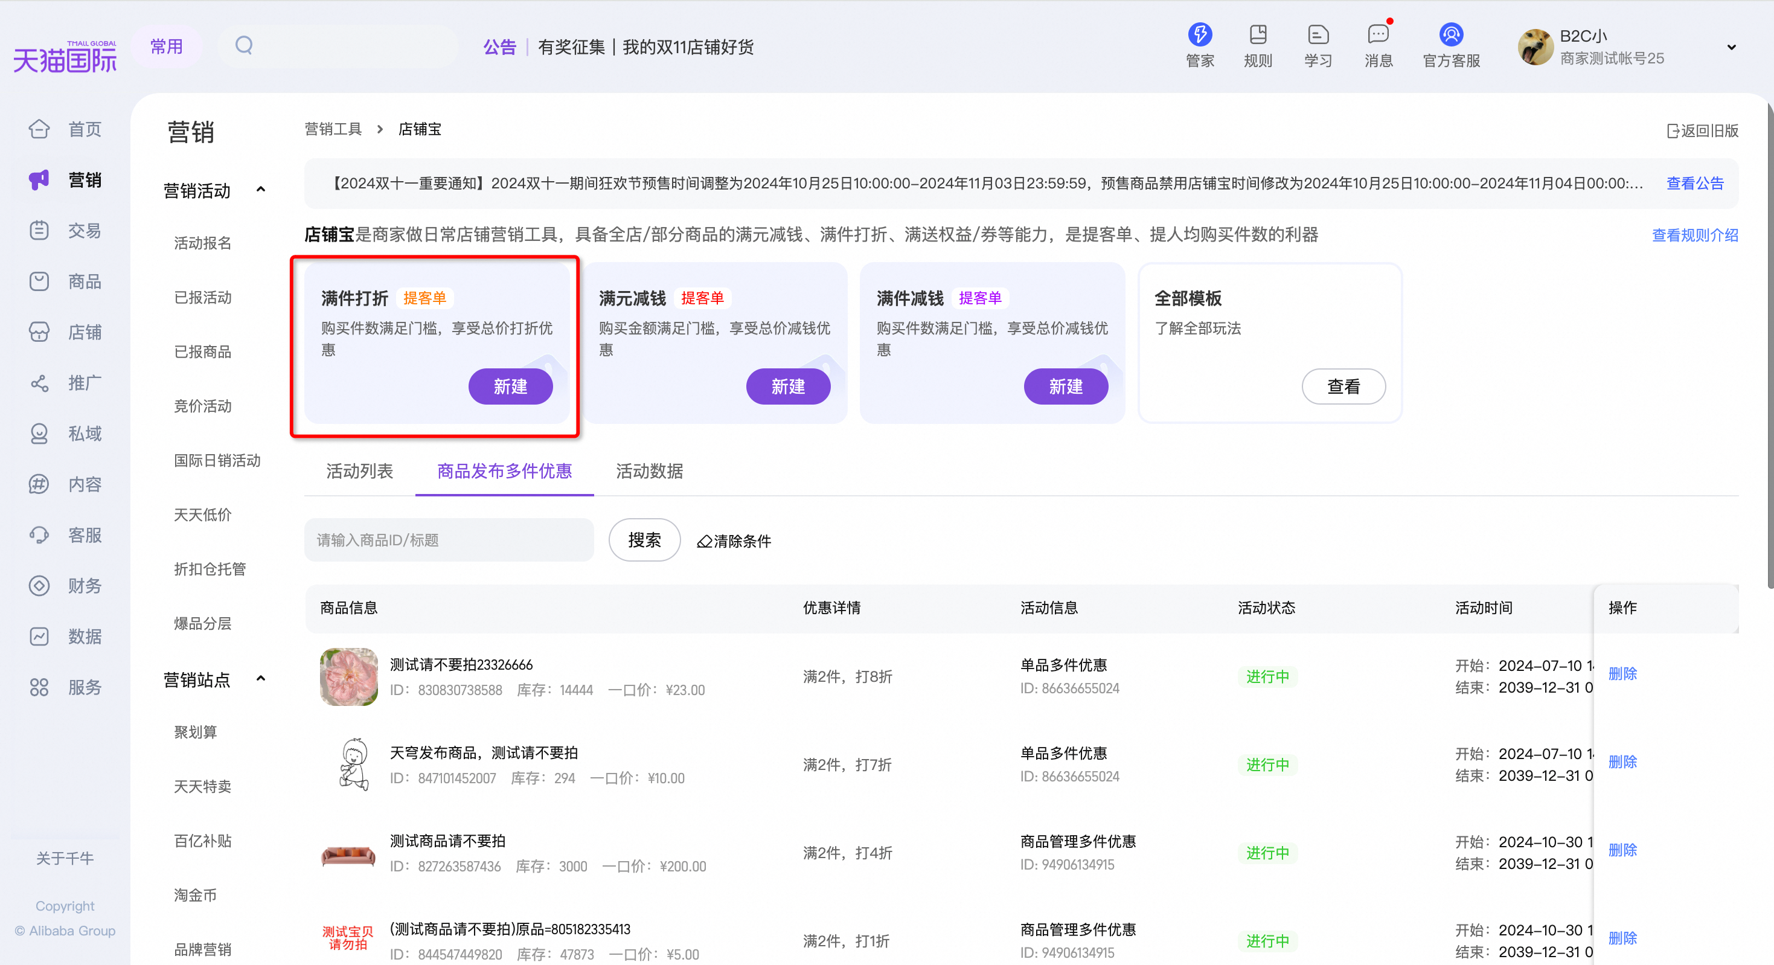Viewport: 1774px width, 965px height.
Task: Open 已报活动 menu item
Action: pyautogui.click(x=202, y=298)
